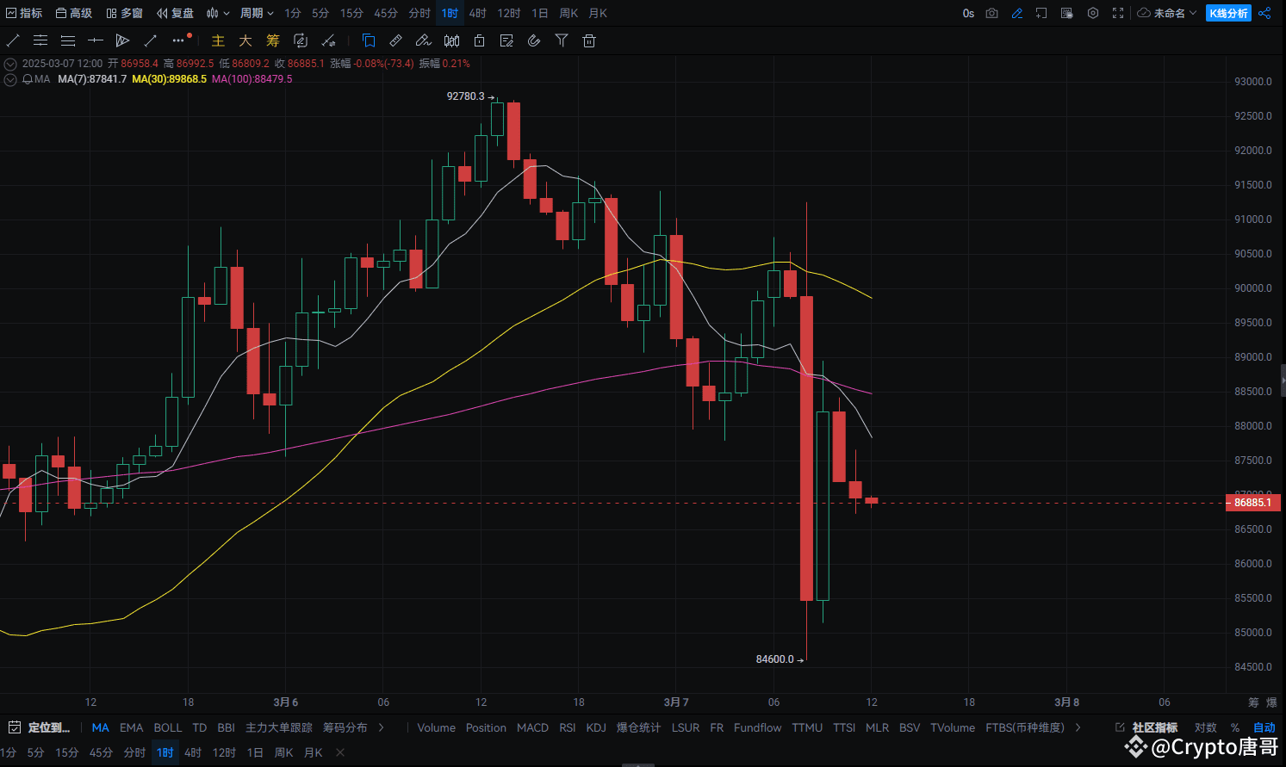
Task: Share the chart via share icon
Action: tap(1264, 13)
